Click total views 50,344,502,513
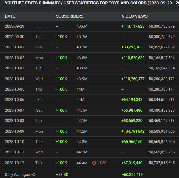Screen dimensions: 179x178 pyautogui.click(x=162, y=100)
